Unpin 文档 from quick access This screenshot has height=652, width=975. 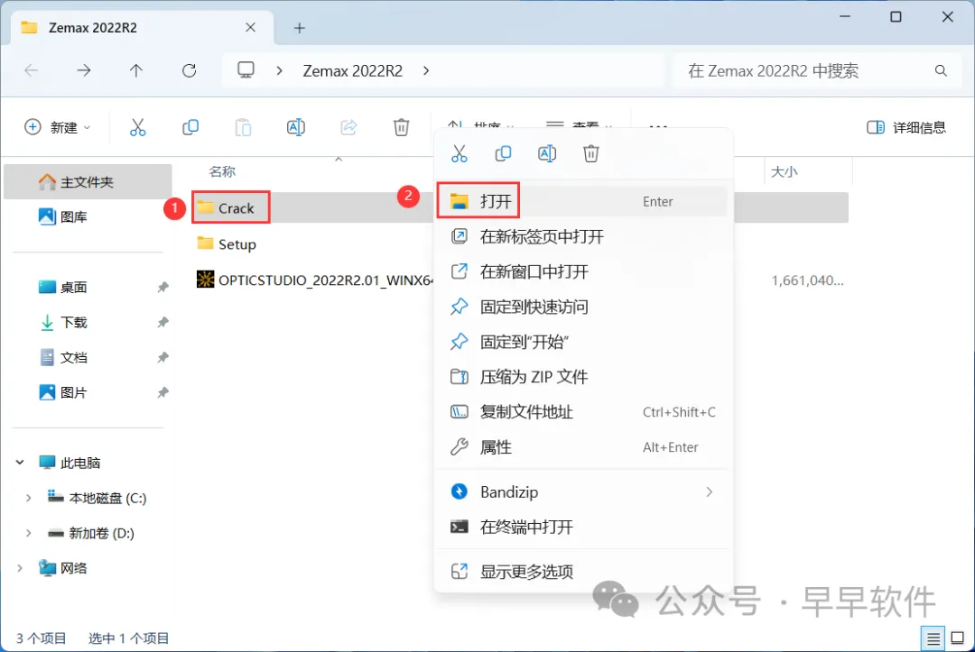point(162,358)
